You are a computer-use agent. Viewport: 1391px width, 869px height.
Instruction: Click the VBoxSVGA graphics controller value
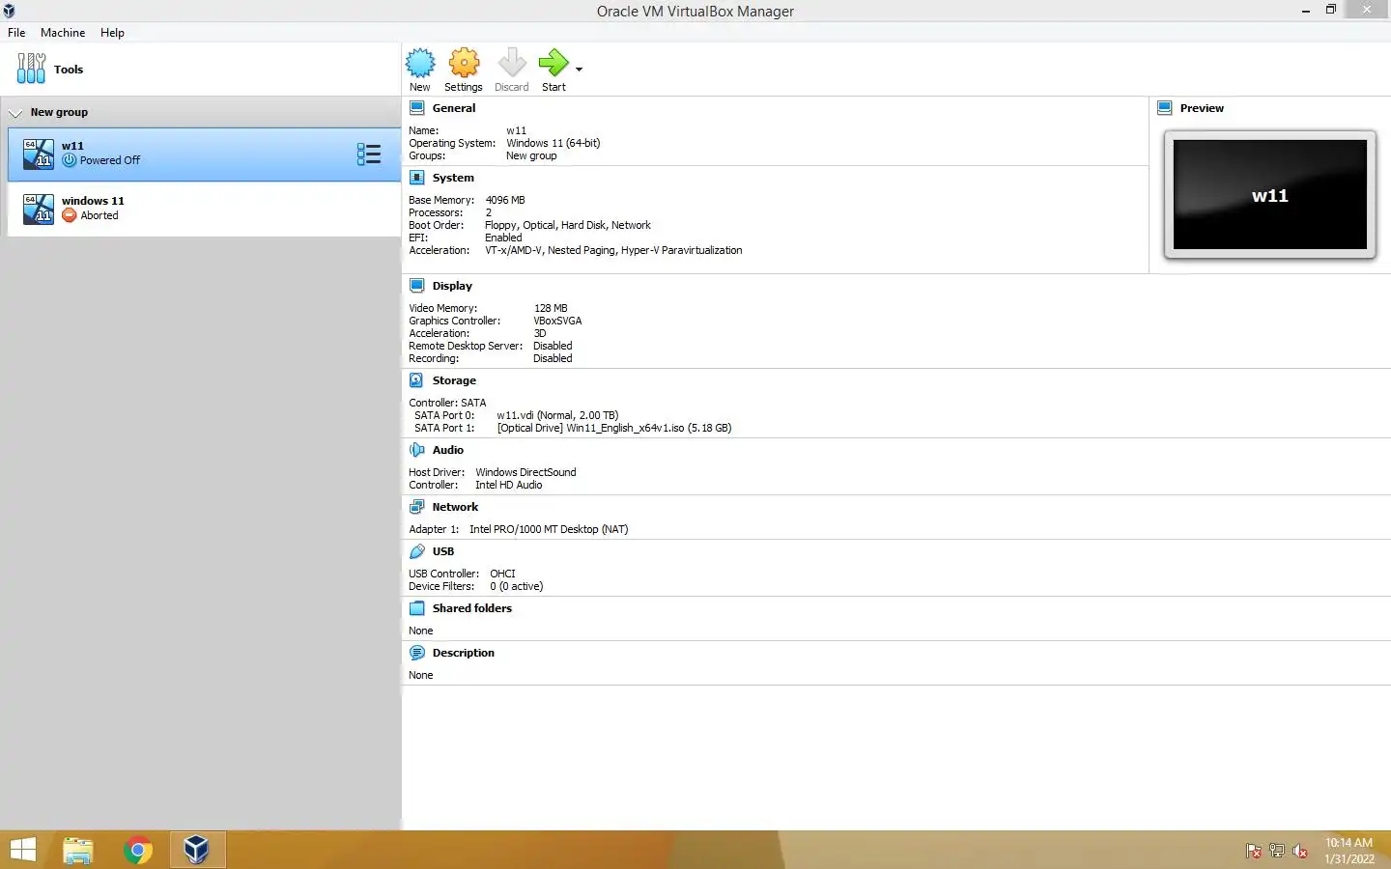pyautogui.click(x=557, y=321)
